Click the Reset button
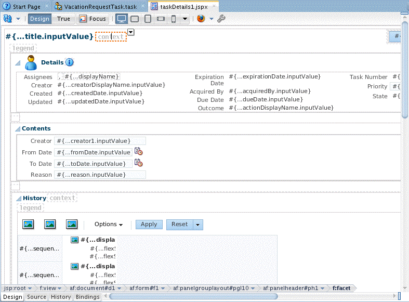This screenshot has height=302, width=409. coord(180,225)
